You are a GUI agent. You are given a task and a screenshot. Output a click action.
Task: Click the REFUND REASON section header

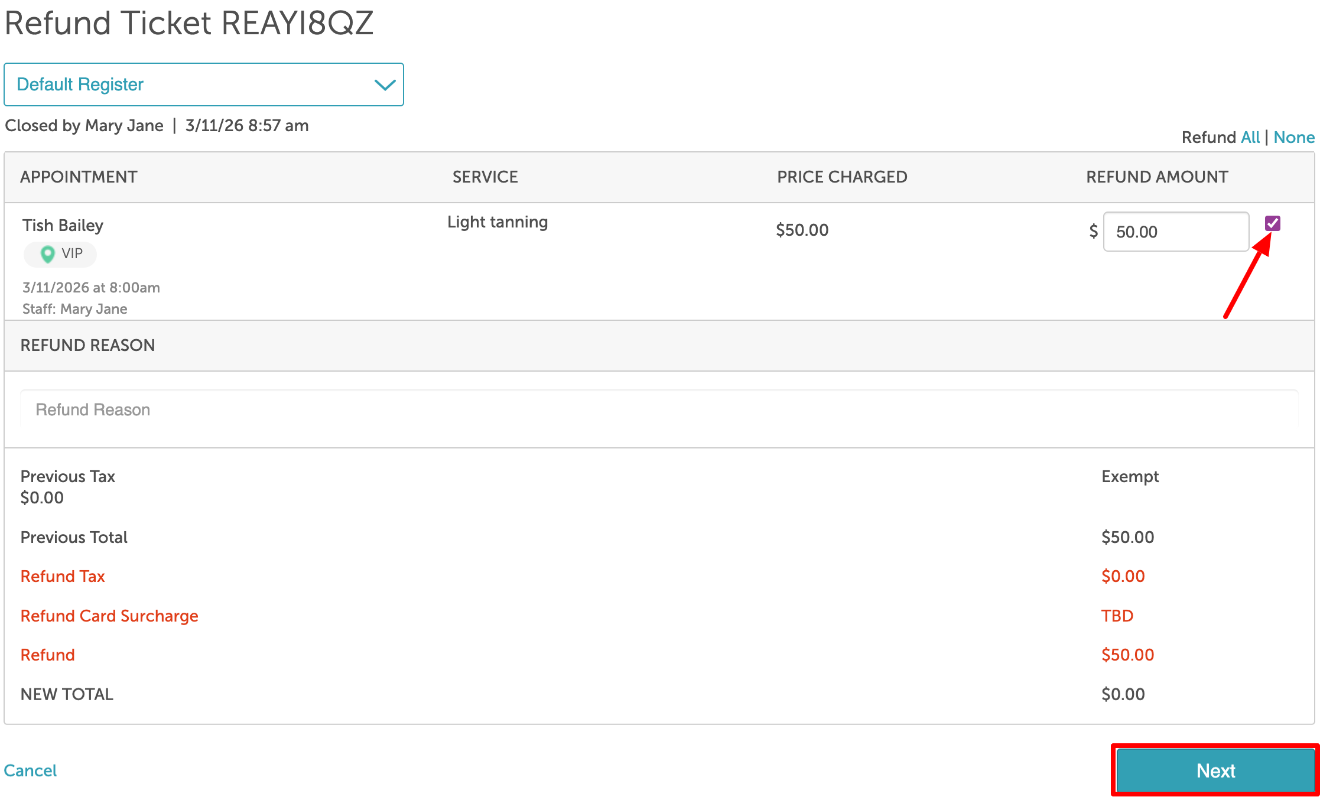tap(87, 345)
